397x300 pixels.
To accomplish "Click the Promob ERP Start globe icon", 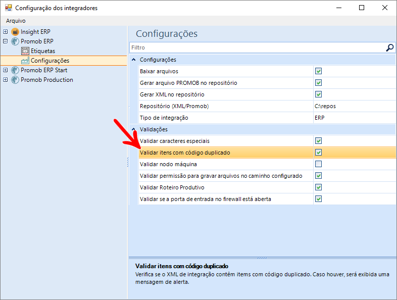I will coord(15,70).
